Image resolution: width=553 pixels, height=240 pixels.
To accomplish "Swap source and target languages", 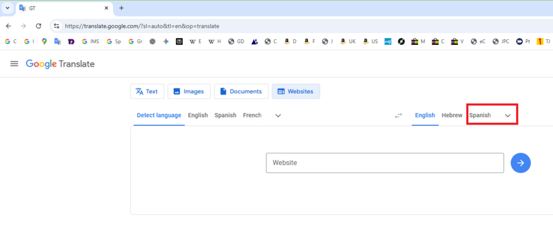I will tap(398, 115).
